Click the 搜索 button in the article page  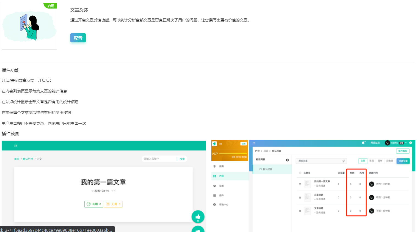[182, 159]
